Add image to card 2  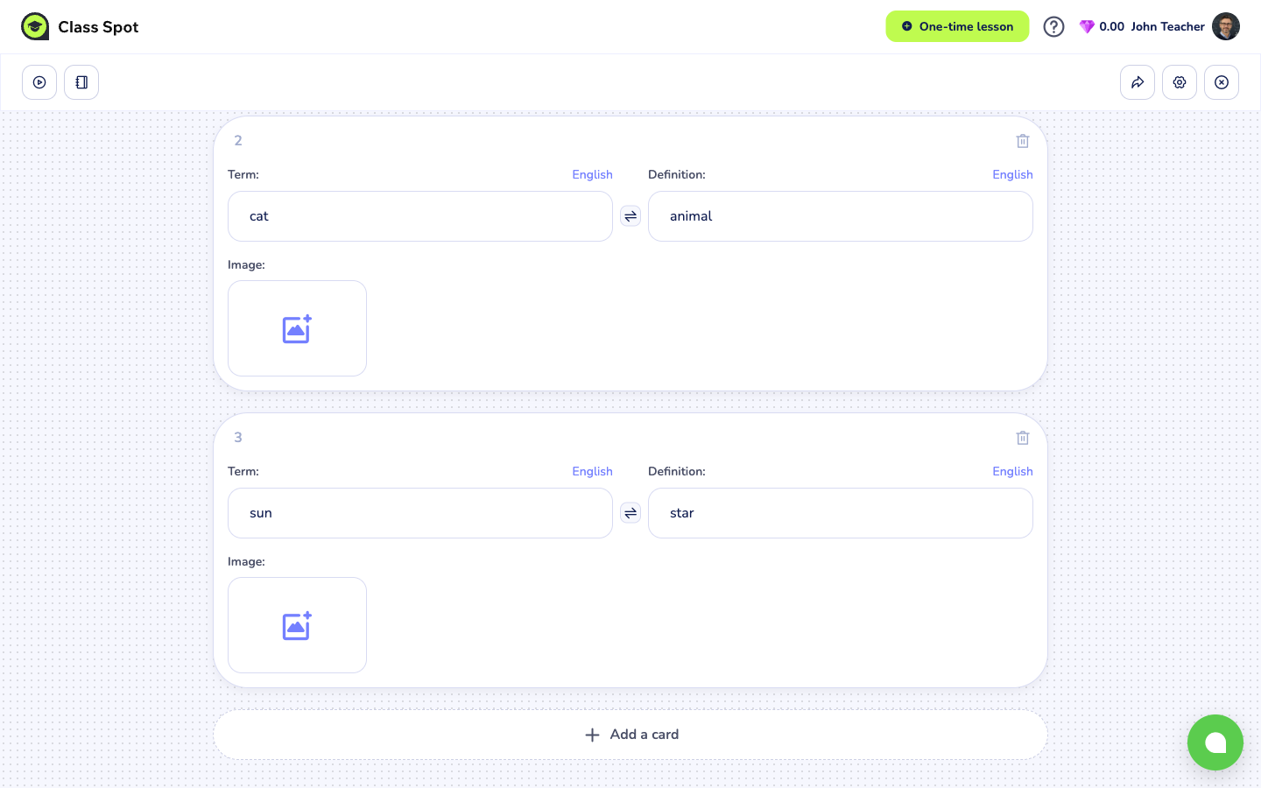point(297,328)
